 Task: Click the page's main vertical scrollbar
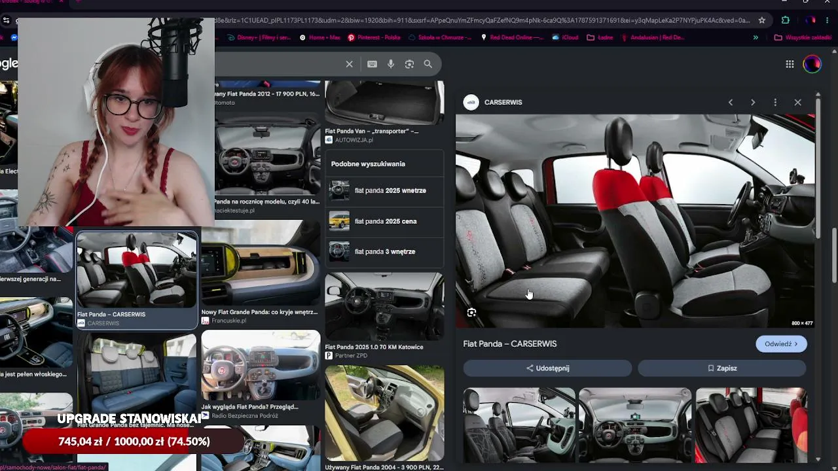coord(834,255)
